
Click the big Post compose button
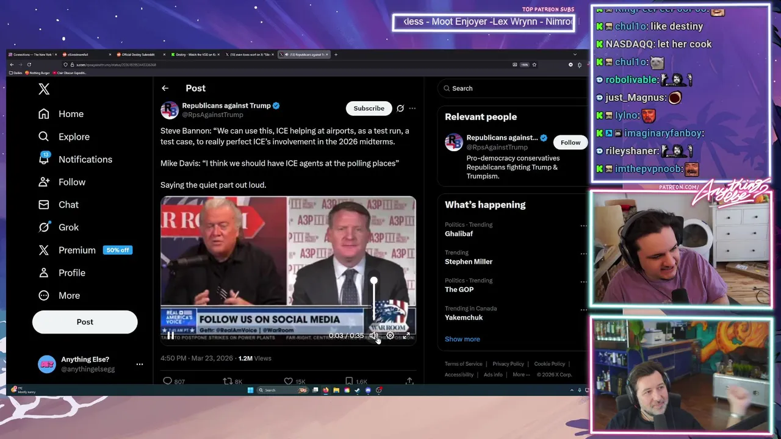pyautogui.click(x=85, y=322)
